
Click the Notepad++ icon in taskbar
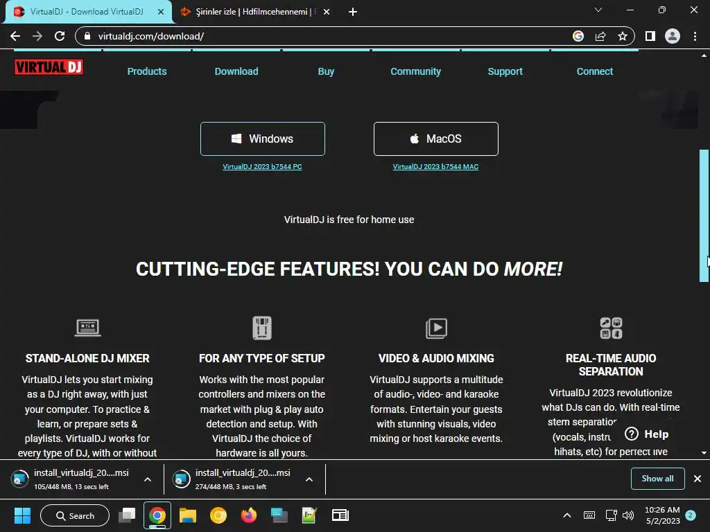click(309, 515)
